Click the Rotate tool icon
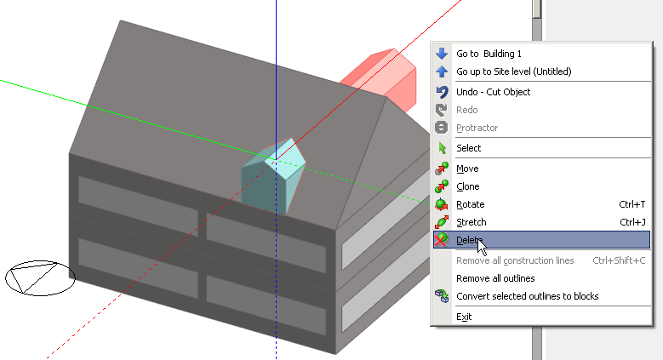Viewport: 663px width, 360px height. [x=441, y=204]
